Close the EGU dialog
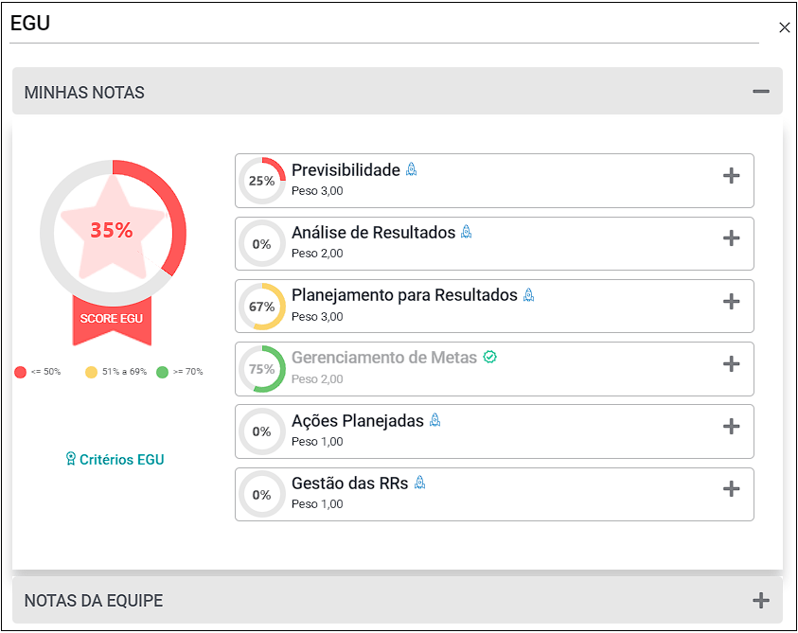This screenshot has width=798, height=633. click(784, 27)
